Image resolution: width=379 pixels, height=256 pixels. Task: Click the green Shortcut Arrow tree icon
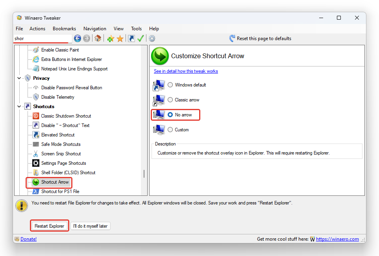coord(36,182)
